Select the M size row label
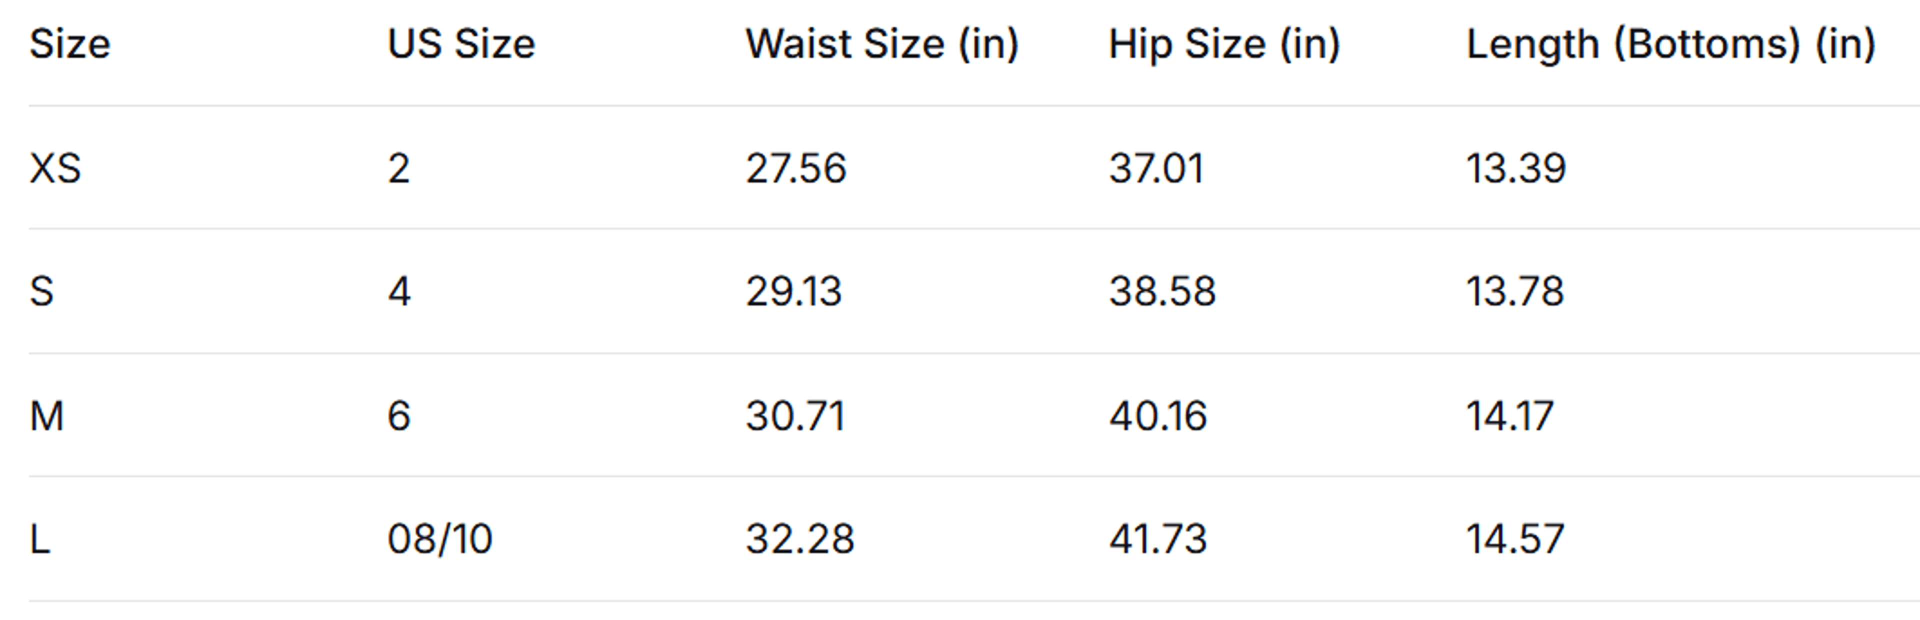 pos(47,416)
